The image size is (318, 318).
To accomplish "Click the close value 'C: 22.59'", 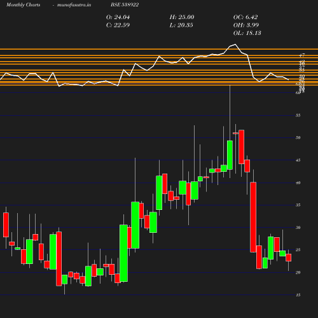I will click(118, 25).
